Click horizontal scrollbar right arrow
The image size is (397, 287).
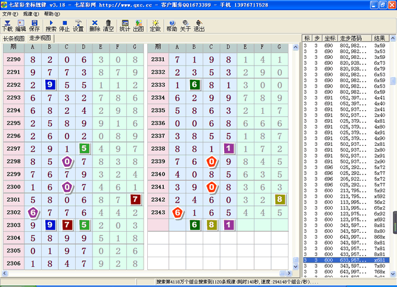pos(289,273)
